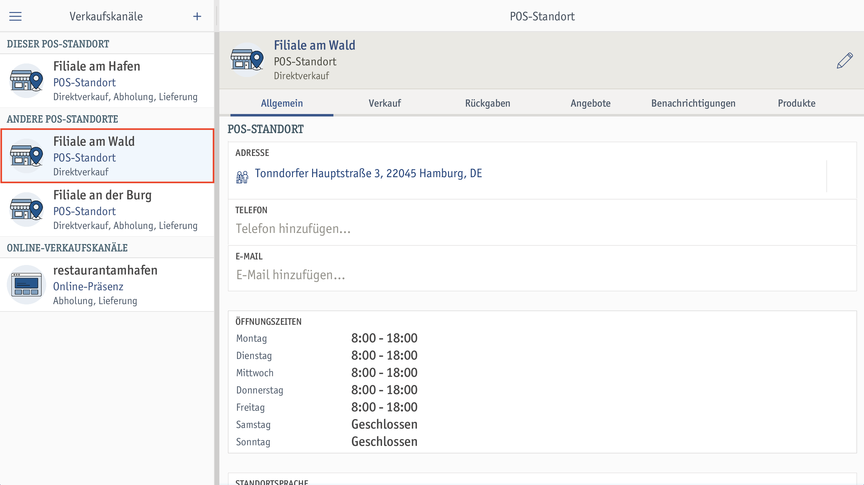Click E-Mail hinzufügen field

click(x=542, y=268)
